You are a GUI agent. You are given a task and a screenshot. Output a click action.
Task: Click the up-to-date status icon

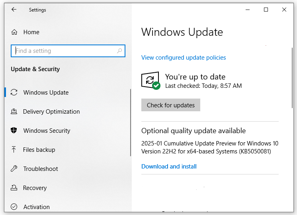pyautogui.click(x=151, y=81)
